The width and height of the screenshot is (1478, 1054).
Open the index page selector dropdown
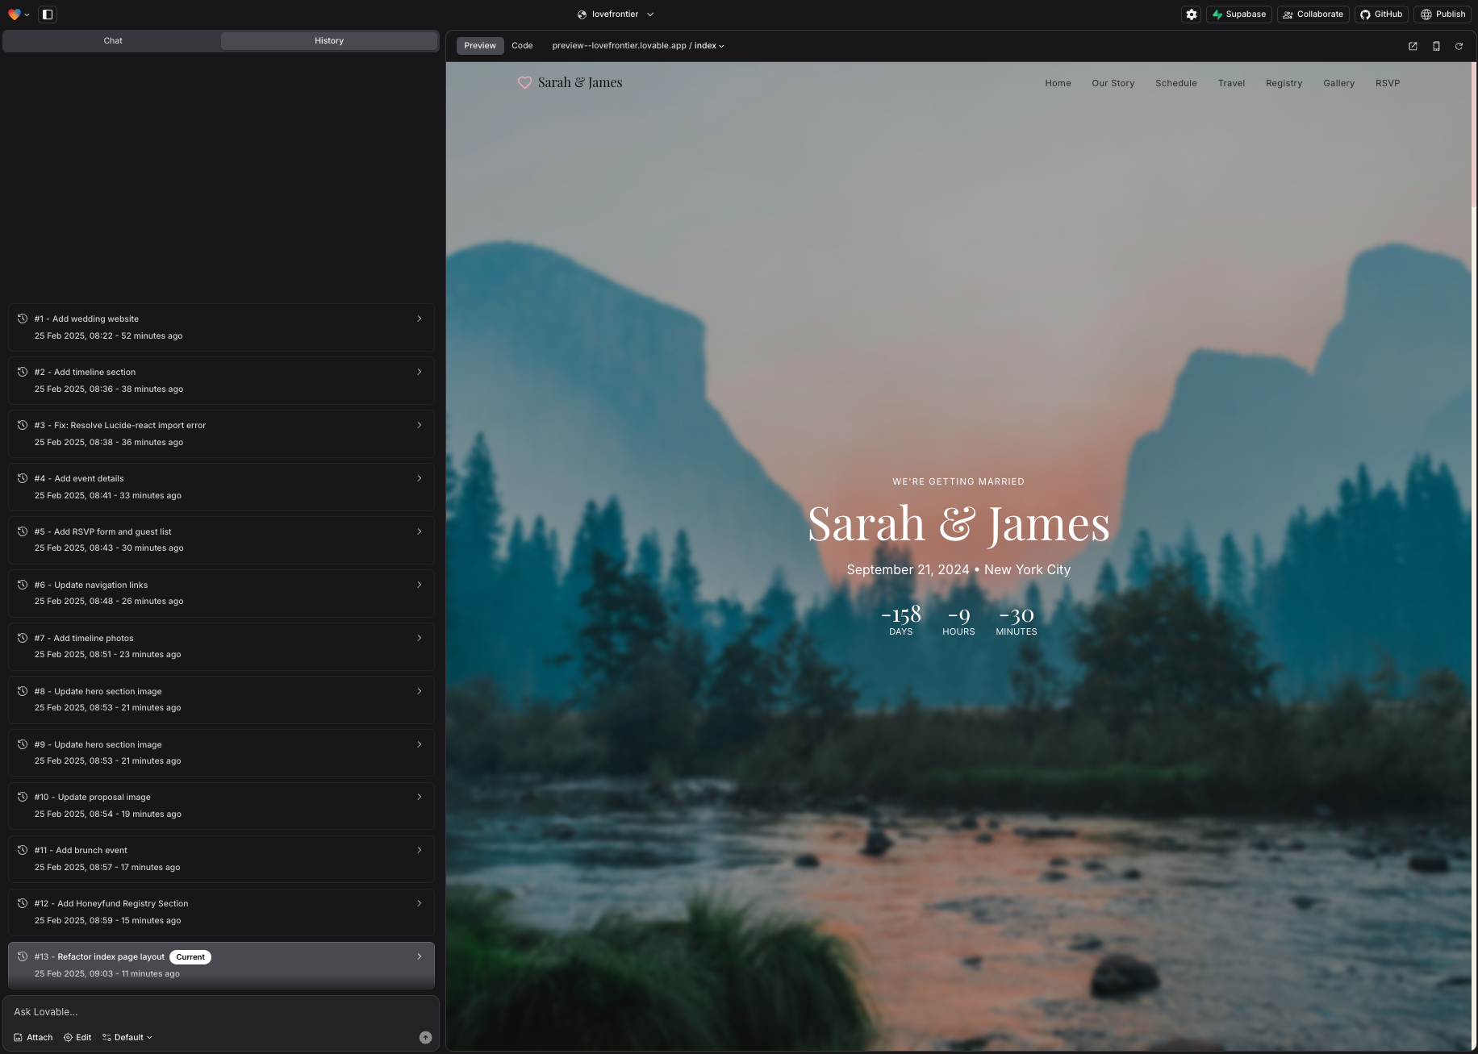click(x=708, y=46)
